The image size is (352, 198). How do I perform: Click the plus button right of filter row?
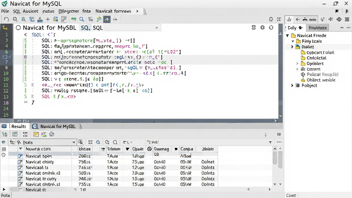click(270, 142)
